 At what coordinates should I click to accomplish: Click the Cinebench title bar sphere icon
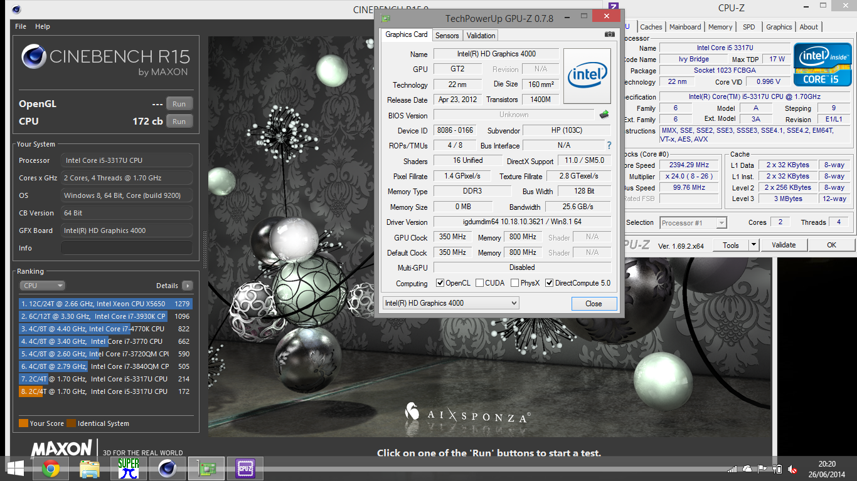(16, 9)
